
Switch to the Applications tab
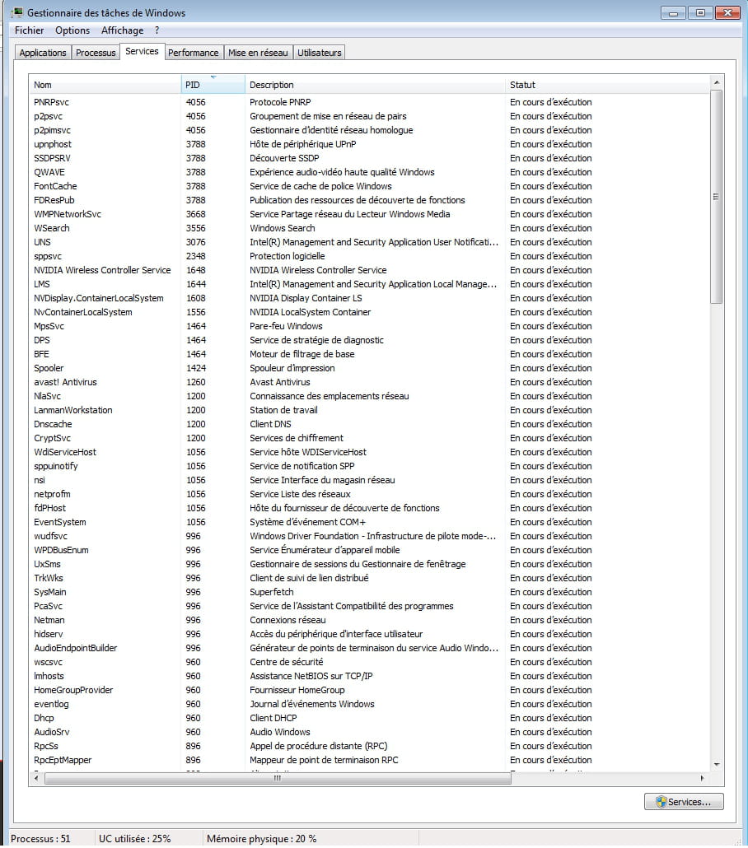[x=43, y=53]
